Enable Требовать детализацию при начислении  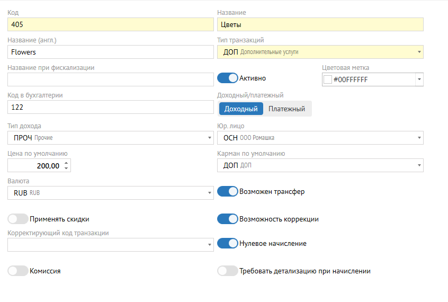pos(228,271)
